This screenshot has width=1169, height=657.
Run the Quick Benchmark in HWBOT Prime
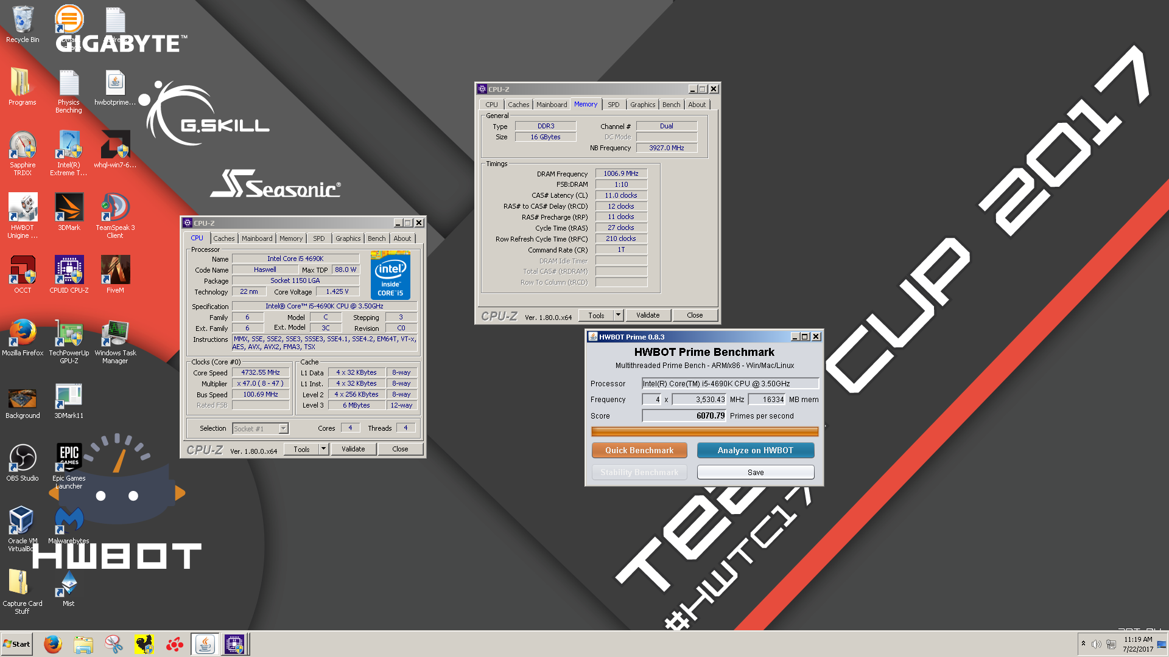[639, 450]
